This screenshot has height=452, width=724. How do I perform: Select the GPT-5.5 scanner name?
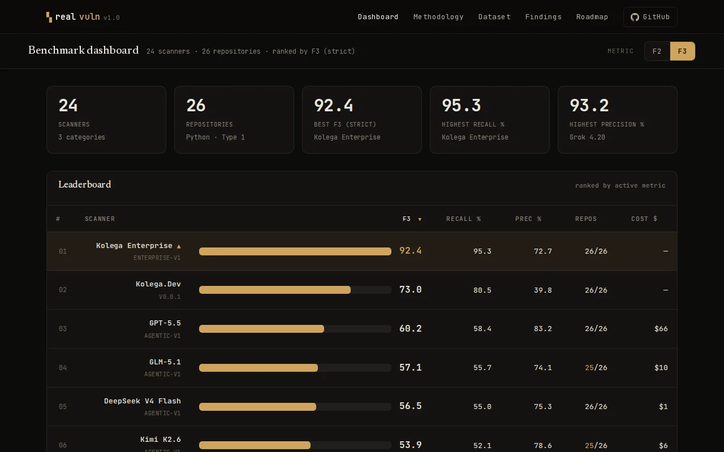coord(165,323)
